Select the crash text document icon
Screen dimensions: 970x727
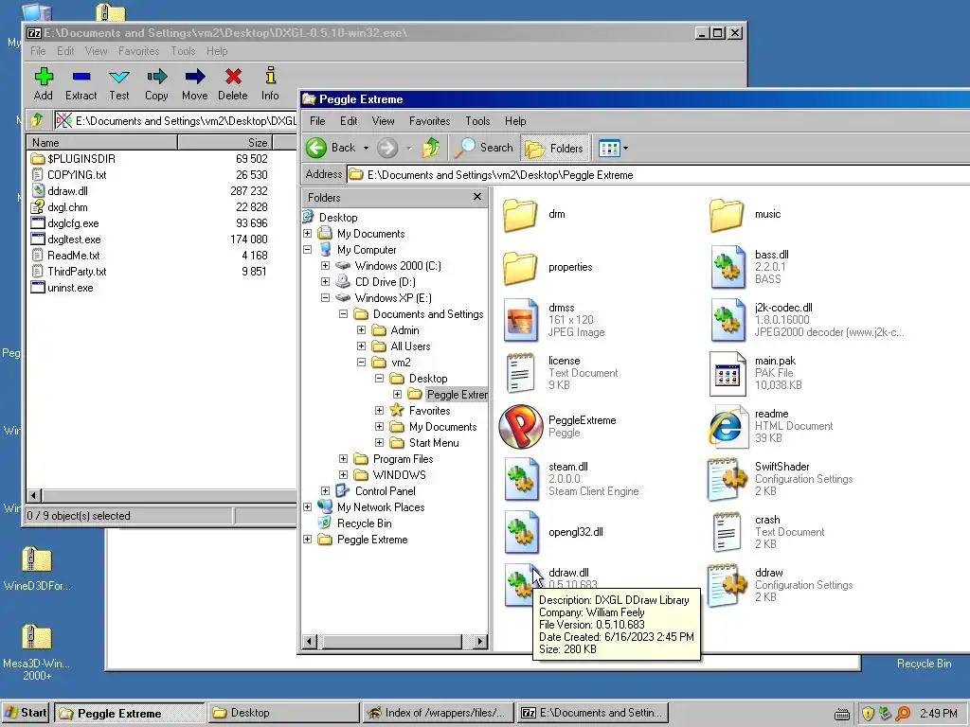[727, 532]
